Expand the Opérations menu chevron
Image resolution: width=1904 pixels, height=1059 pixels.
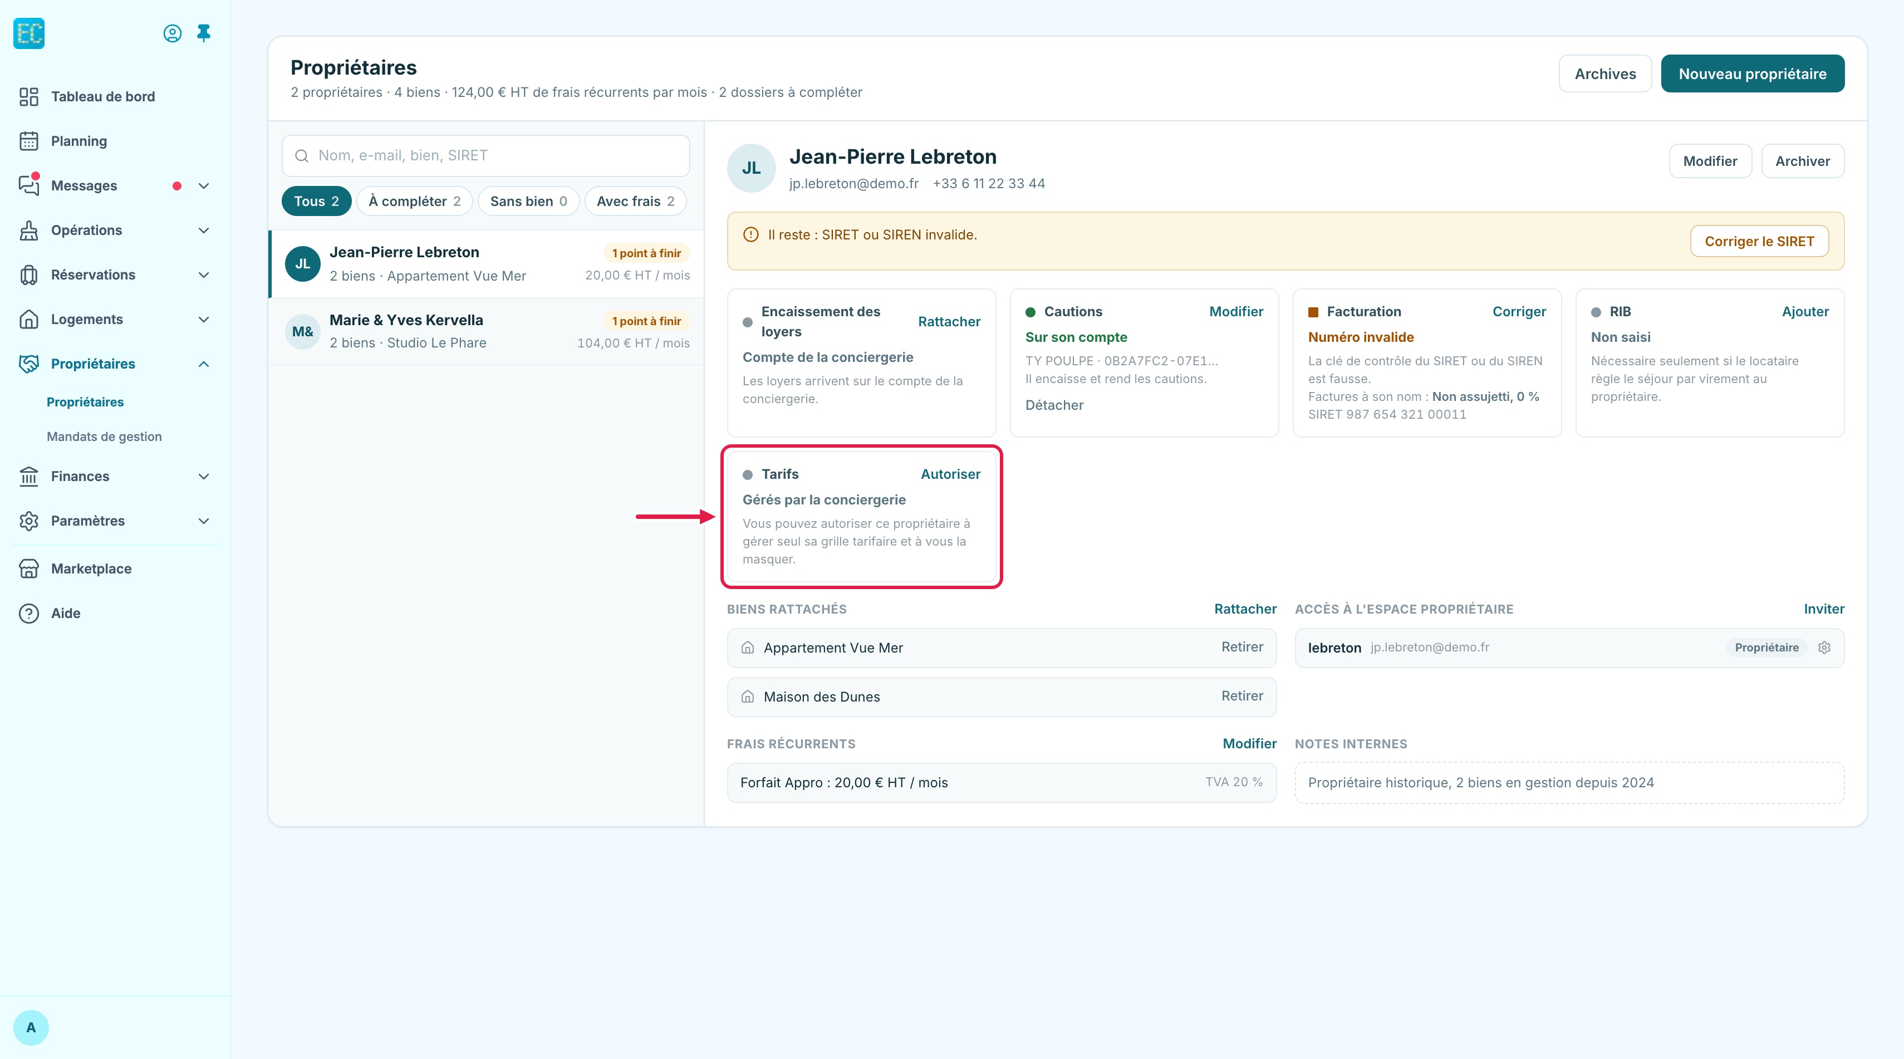click(204, 231)
